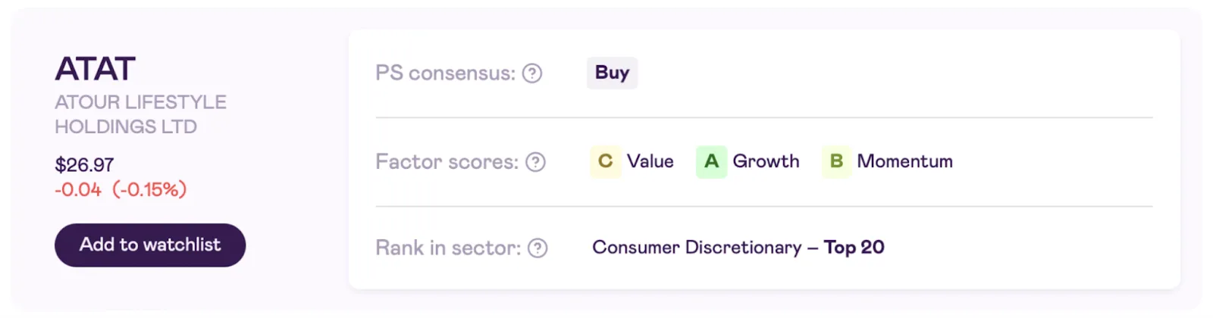Click the $26.97 share price
The image size is (1213, 318).
[84, 165]
